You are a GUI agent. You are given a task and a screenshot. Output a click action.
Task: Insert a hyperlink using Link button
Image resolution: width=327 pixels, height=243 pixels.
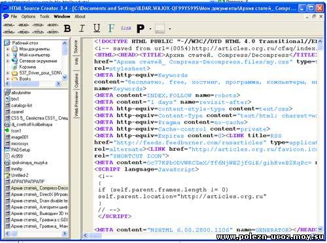click(126, 28)
